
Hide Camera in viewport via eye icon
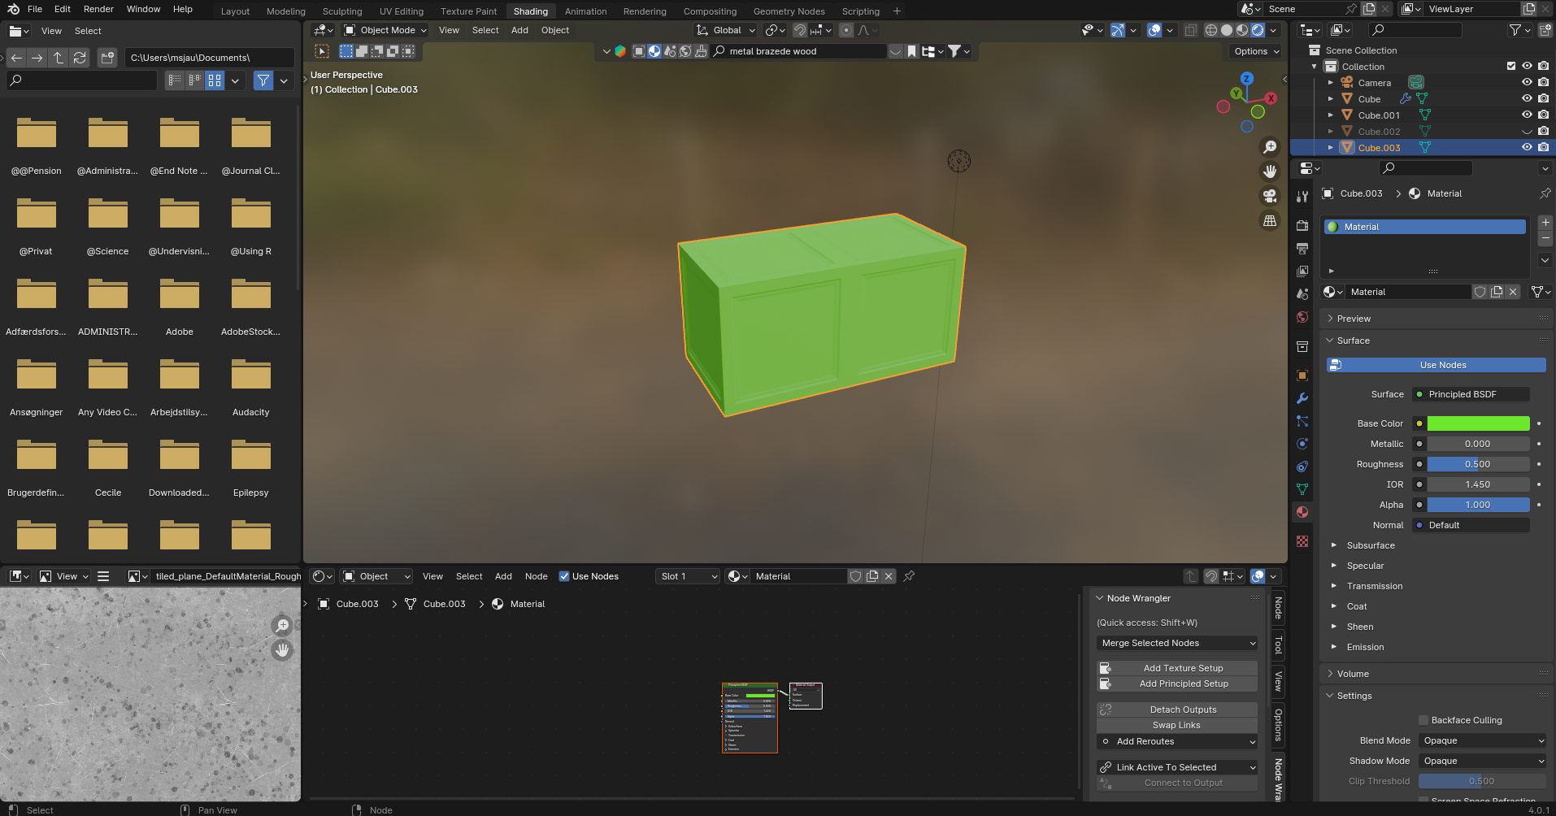1527,82
